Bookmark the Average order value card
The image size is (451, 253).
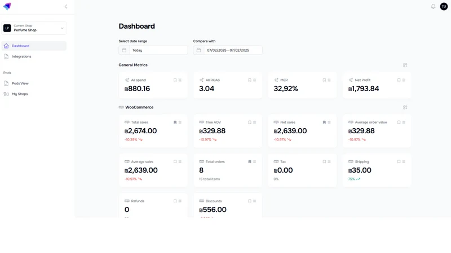[399, 122]
